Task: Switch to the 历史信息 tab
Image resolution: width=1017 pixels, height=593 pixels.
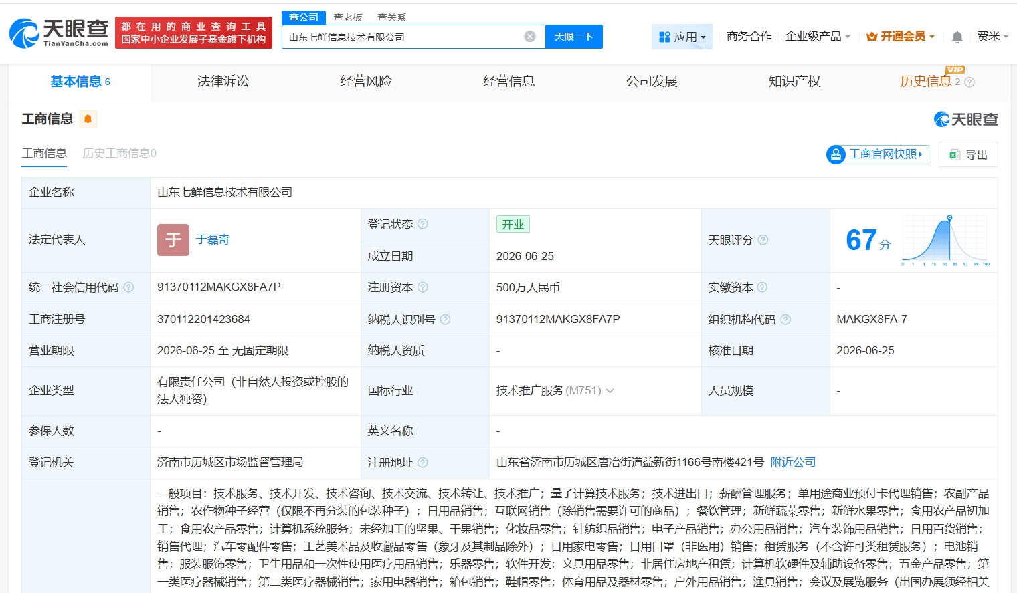Action: [x=926, y=82]
